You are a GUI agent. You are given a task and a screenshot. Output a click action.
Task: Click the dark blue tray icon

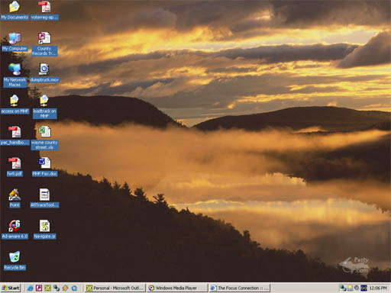[x=364, y=288]
